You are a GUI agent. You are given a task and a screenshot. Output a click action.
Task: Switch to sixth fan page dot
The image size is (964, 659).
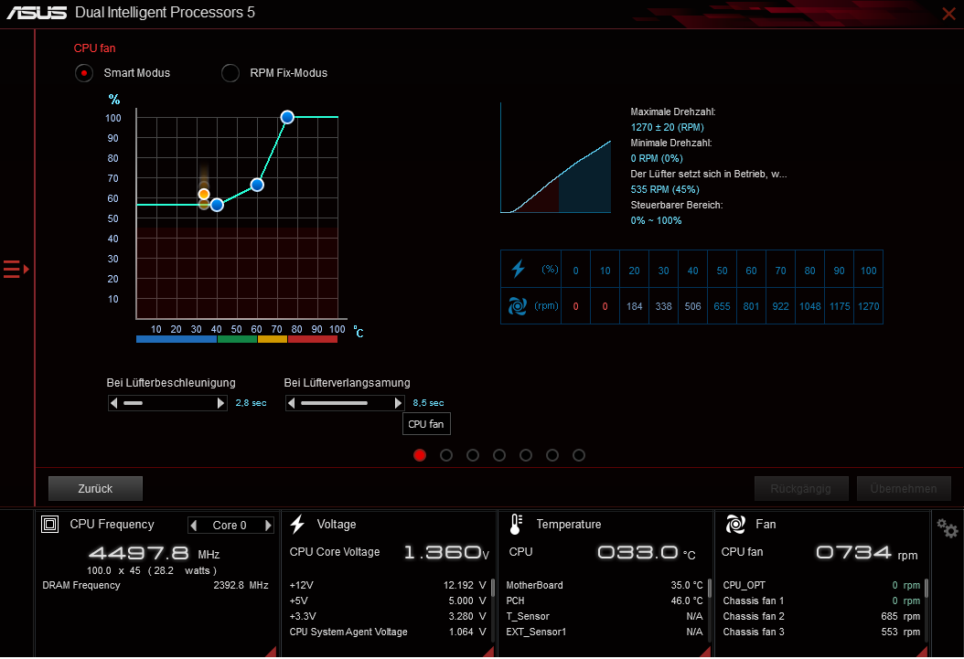tap(552, 455)
